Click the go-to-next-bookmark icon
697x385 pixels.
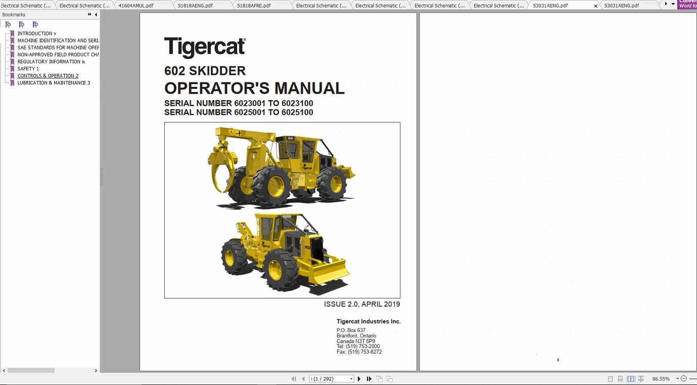pos(35,24)
